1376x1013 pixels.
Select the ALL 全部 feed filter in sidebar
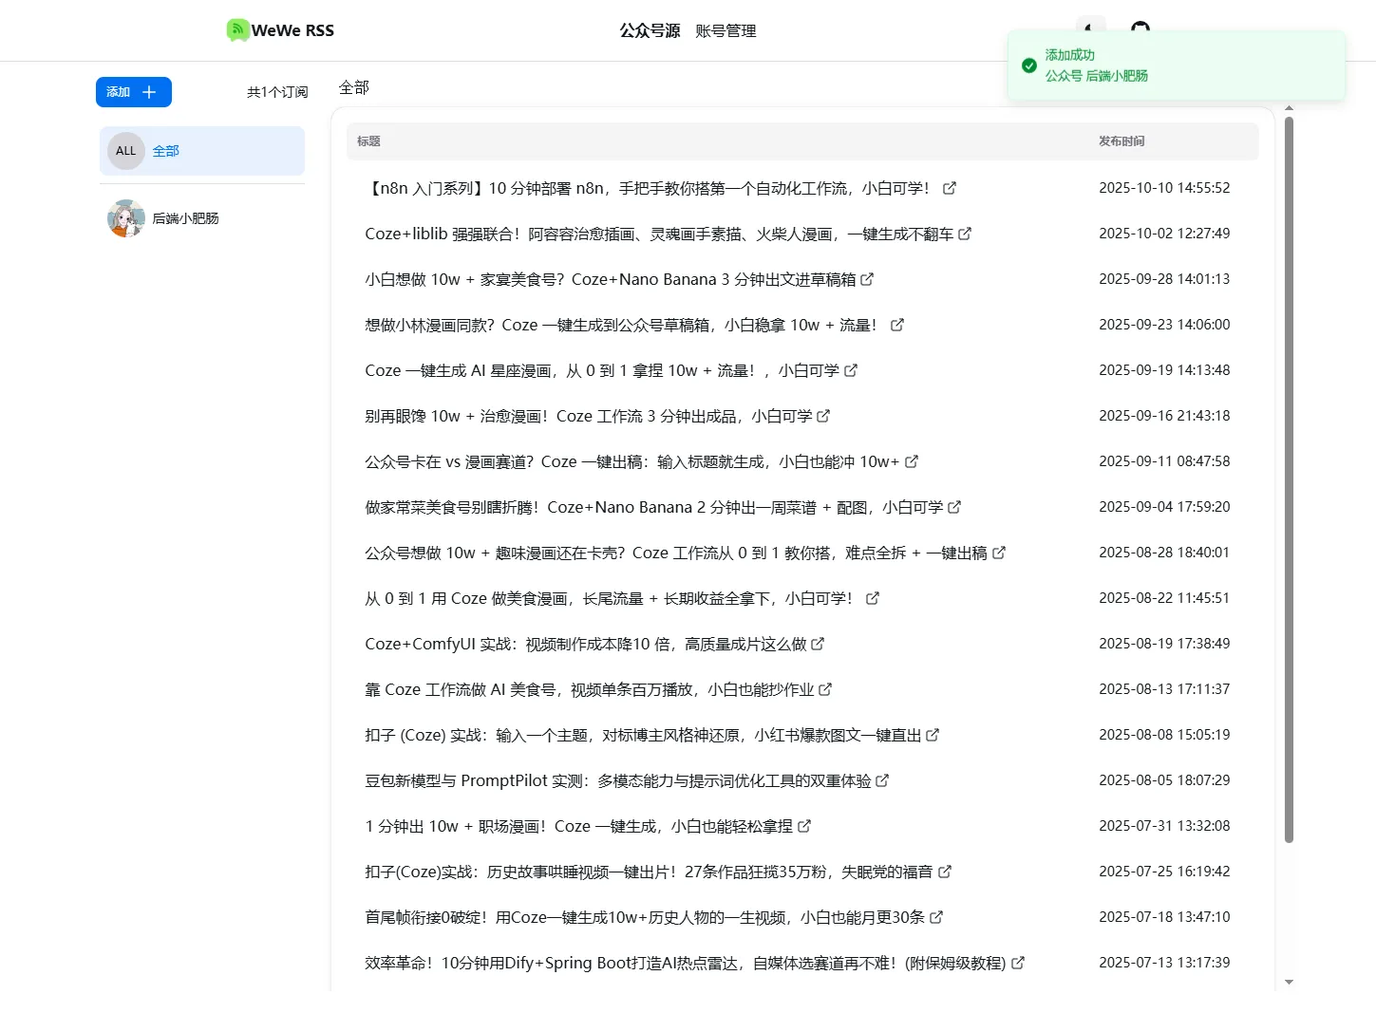tap(202, 151)
